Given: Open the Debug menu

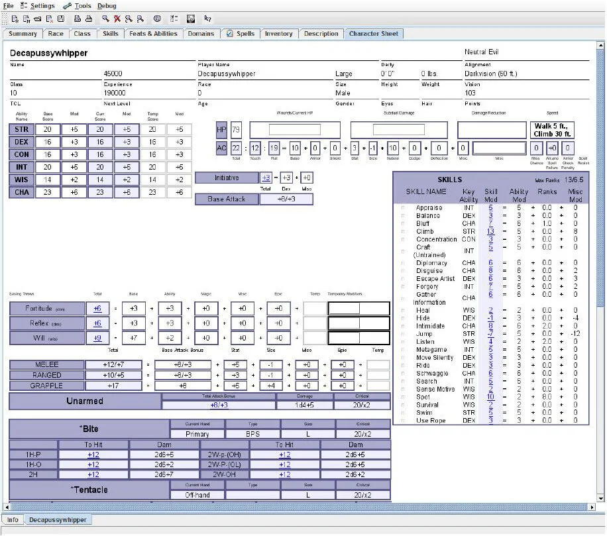Looking at the screenshot, I should [107, 6].
